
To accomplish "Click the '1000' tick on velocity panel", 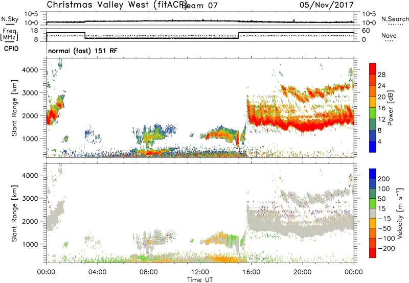I will [x=30, y=244].
